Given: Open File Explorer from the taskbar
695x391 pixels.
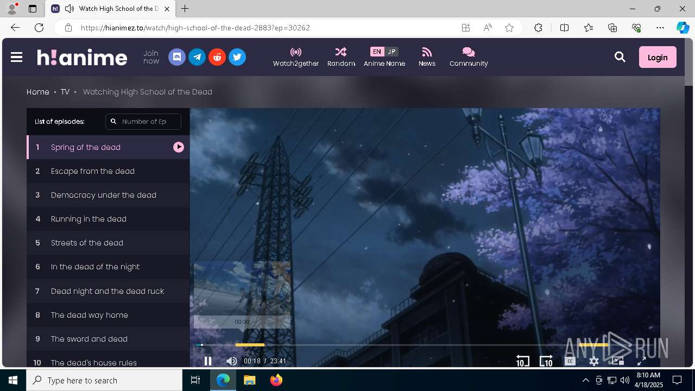Looking at the screenshot, I should pyautogui.click(x=250, y=380).
